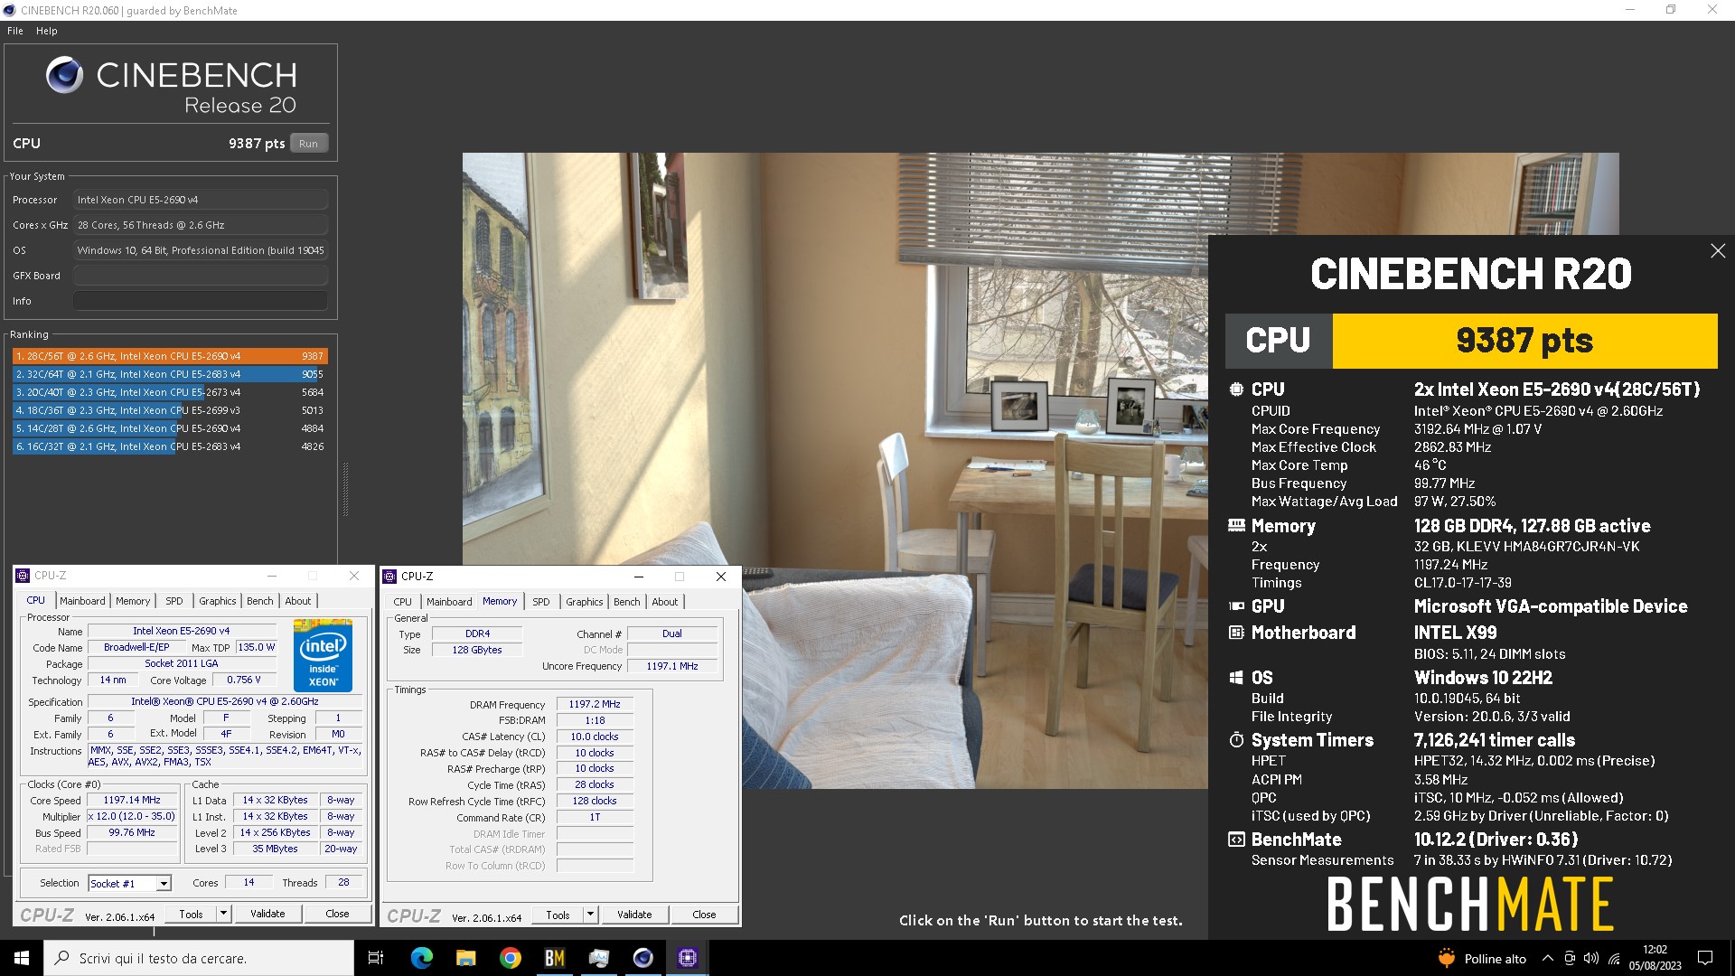Switch to Mainboard tab in left CPU-Z window
This screenshot has height=976, width=1735.
[82, 601]
